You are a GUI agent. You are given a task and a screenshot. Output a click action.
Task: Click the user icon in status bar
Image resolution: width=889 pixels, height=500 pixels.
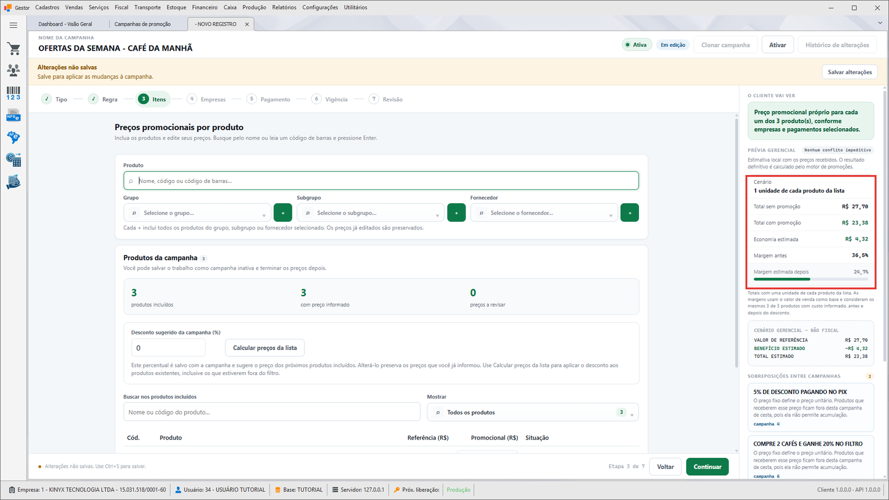(178, 490)
